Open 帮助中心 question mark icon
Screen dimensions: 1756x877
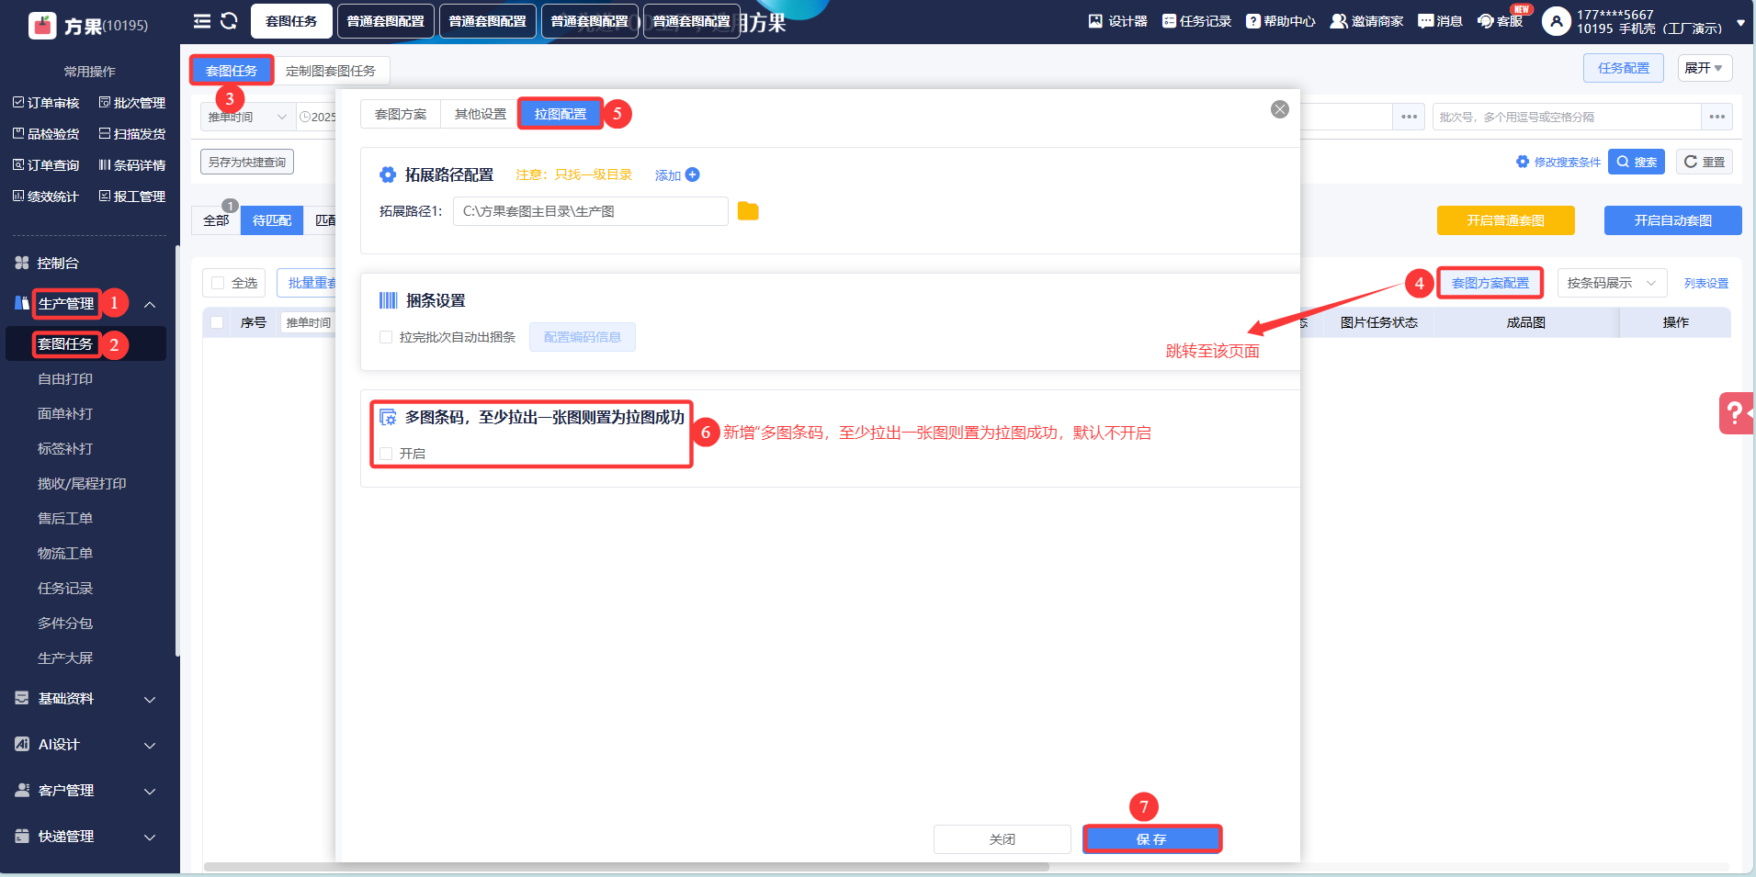click(x=1253, y=21)
